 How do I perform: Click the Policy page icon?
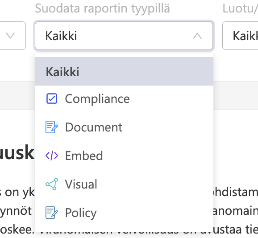[x=52, y=213]
